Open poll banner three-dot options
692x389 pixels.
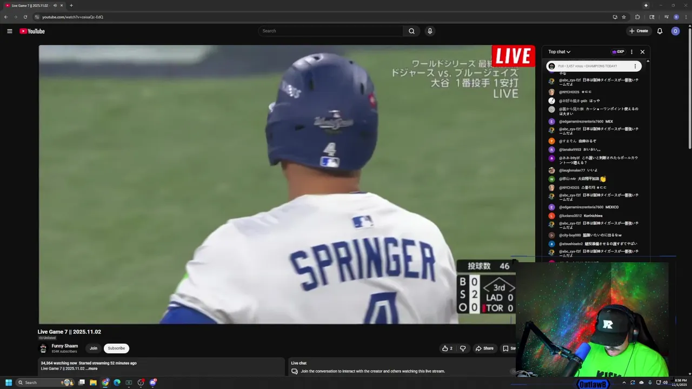pos(635,66)
